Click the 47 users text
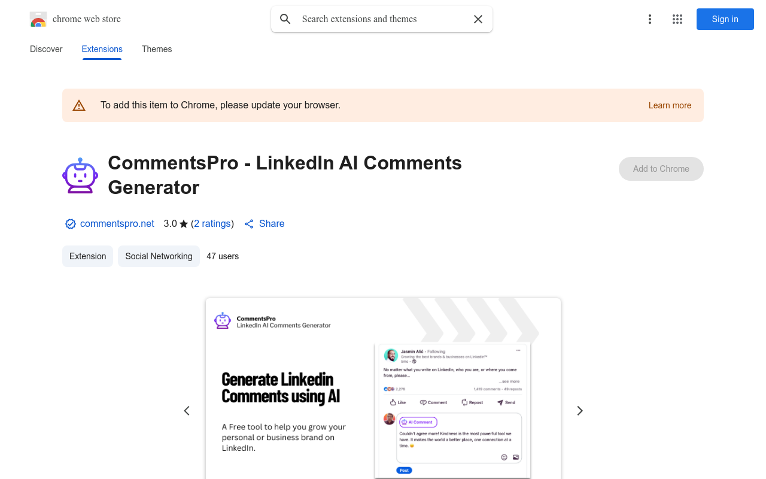Image resolution: width=766 pixels, height=479 pixels. [x=223, y=256]
